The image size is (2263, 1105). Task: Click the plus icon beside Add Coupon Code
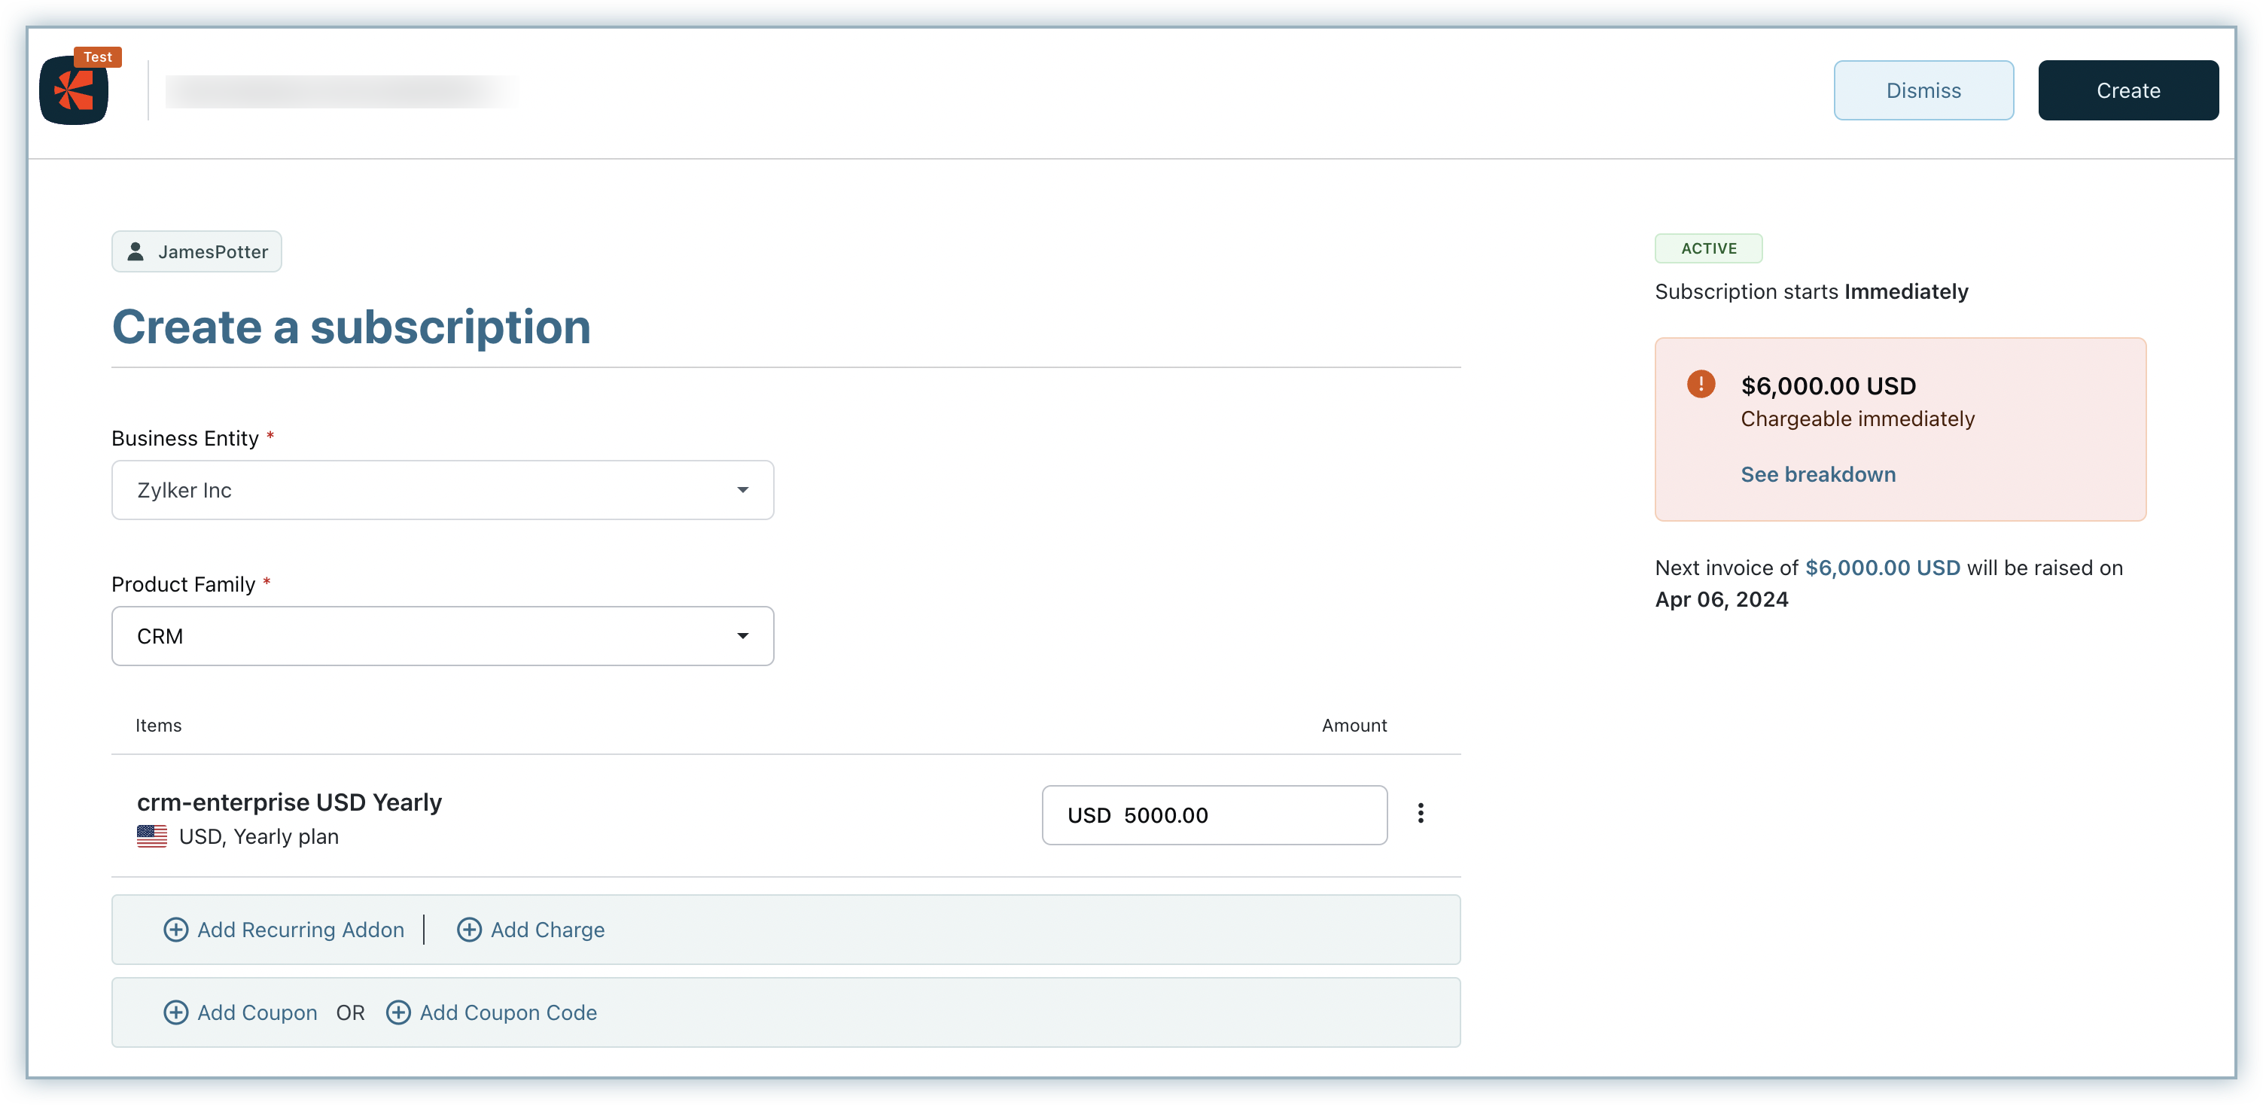(x=398, y=1012)
